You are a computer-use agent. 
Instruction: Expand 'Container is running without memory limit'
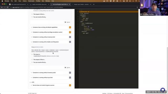point(51,37)
